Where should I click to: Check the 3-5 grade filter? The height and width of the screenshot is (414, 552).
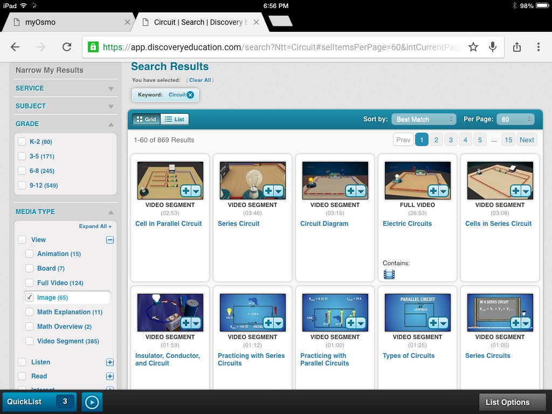point(22,156)
